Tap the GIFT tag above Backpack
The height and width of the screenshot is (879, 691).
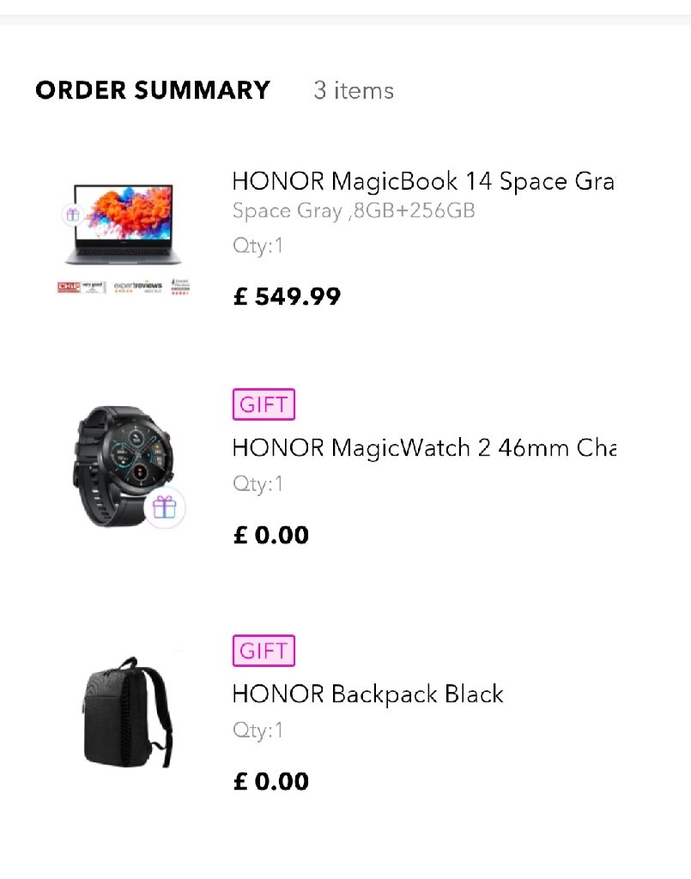tap(264, 651)
